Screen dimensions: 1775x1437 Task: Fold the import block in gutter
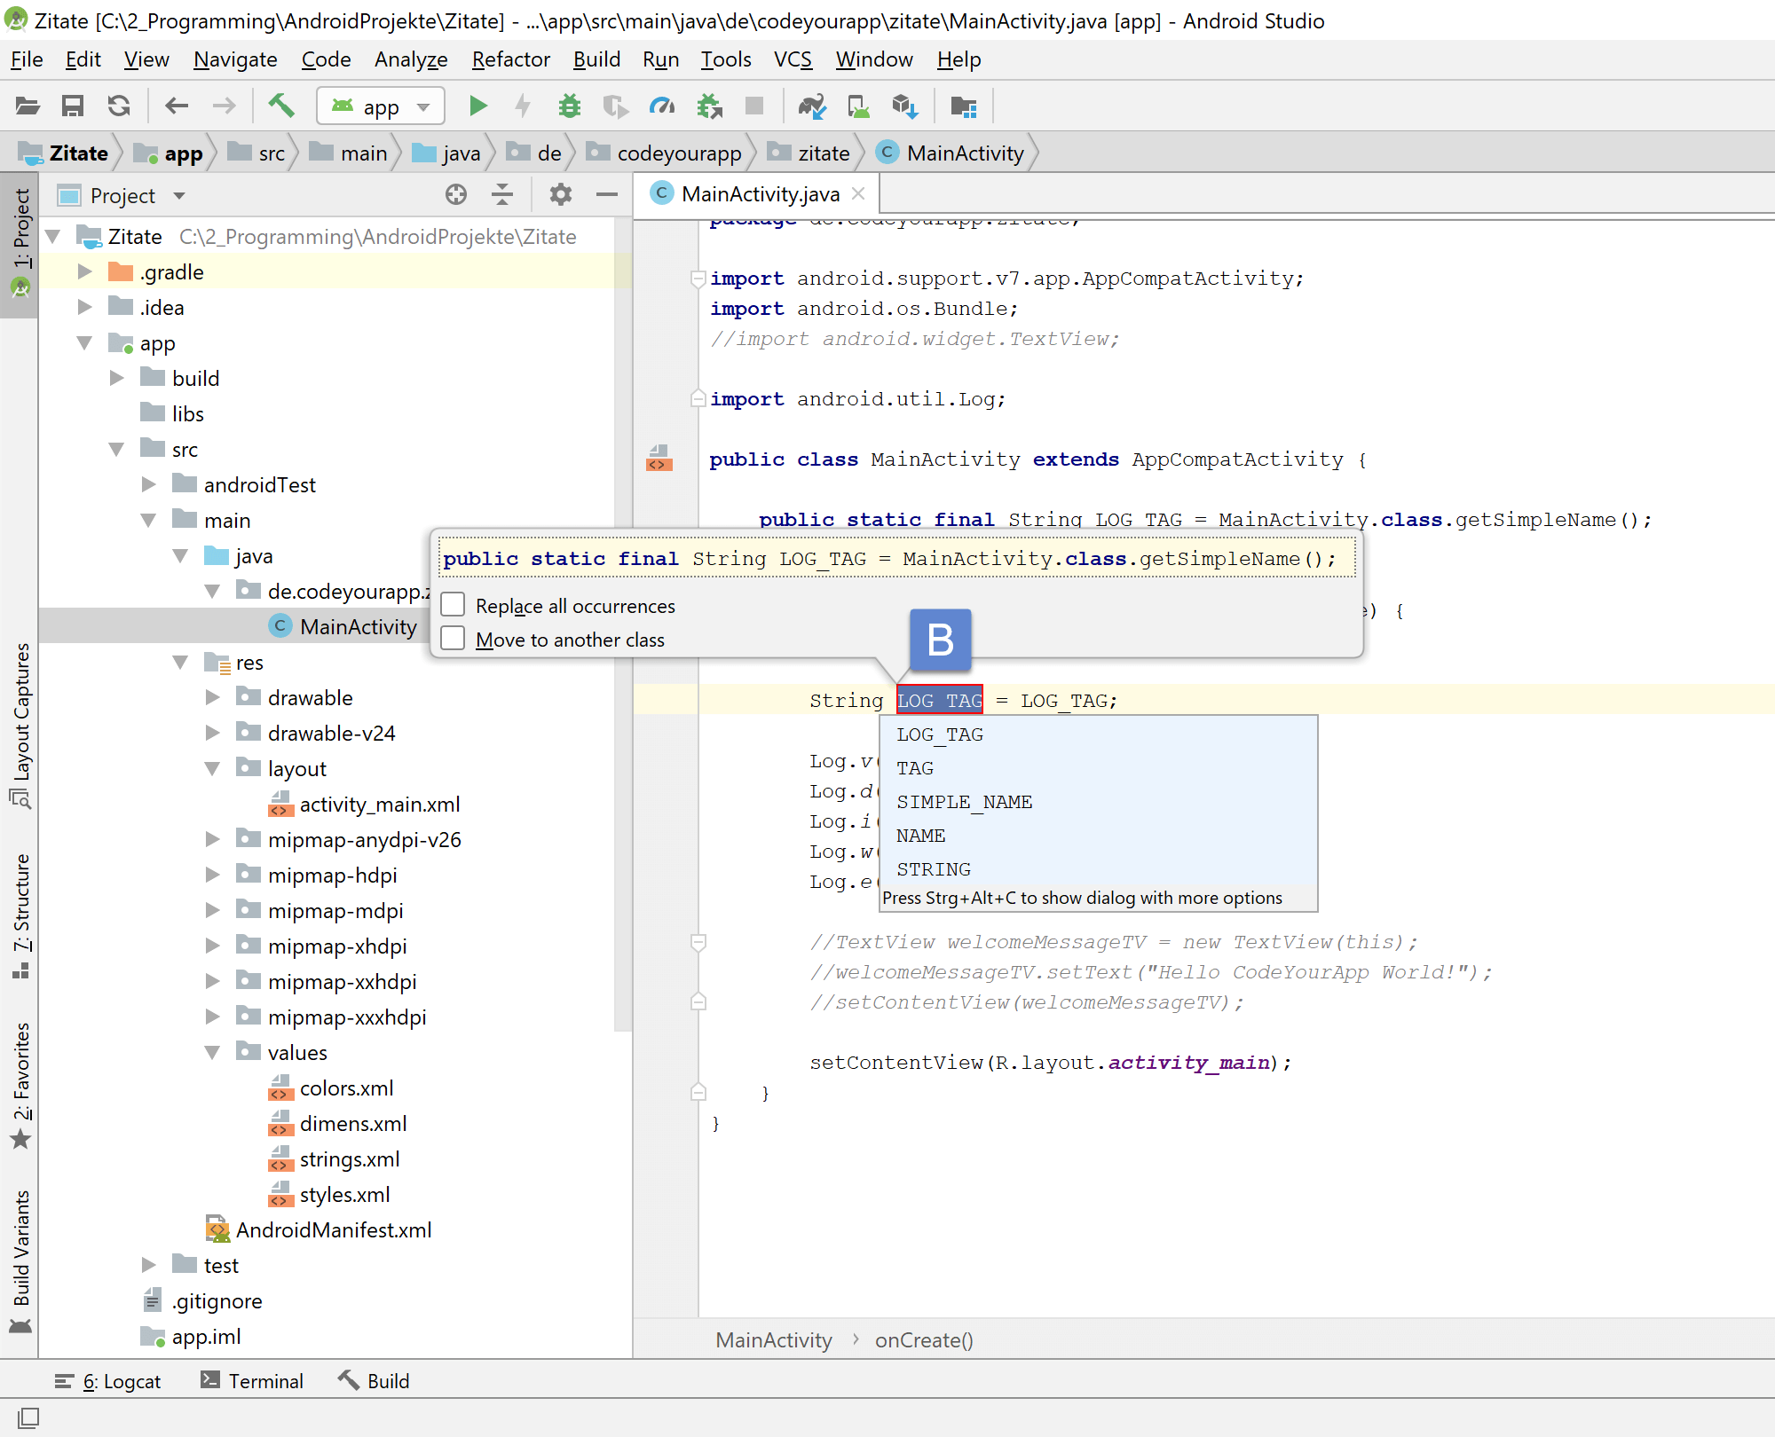698,279
